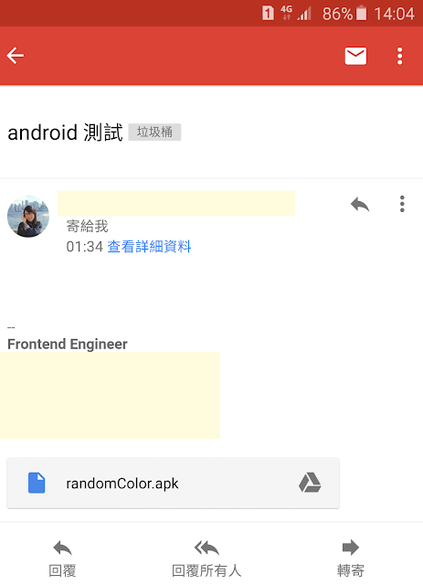Tap the reply arrow beside the sender
Image resolution: width=423 pixels, height=585 pixels.
click(x=360, y=204)
